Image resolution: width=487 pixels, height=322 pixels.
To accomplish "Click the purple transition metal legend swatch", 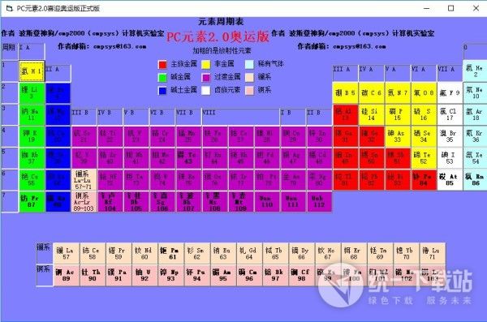I will tap(206, 77).
